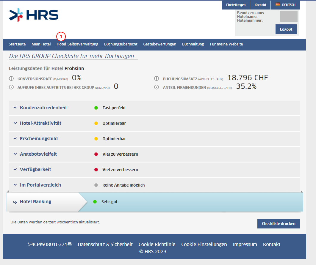Click the HRS logo
The width and height of the screenshot is (316, 265).
point(34,15)
